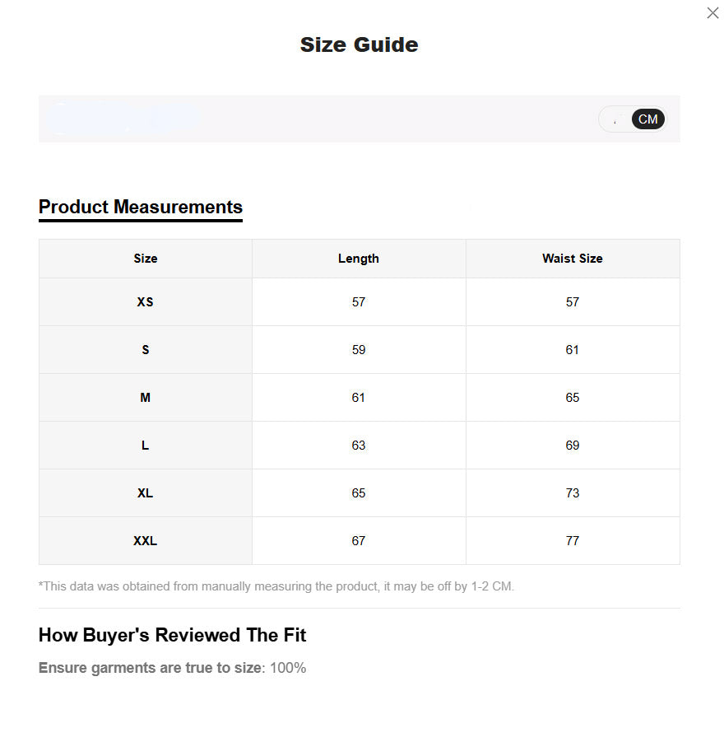Select the XS size row label

click(x=146, y=302)
